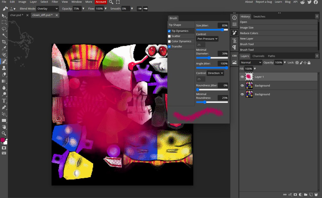322x198 pixels.
Task: Open the Info panel icon
Action: click(235, 18)
